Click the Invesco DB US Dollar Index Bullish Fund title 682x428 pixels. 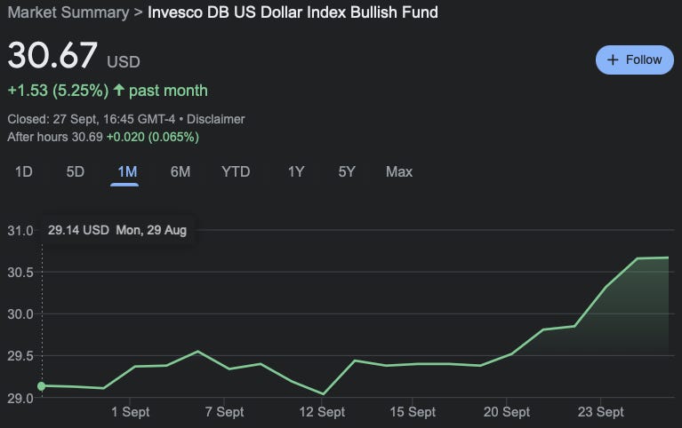(x=293, y=12)
